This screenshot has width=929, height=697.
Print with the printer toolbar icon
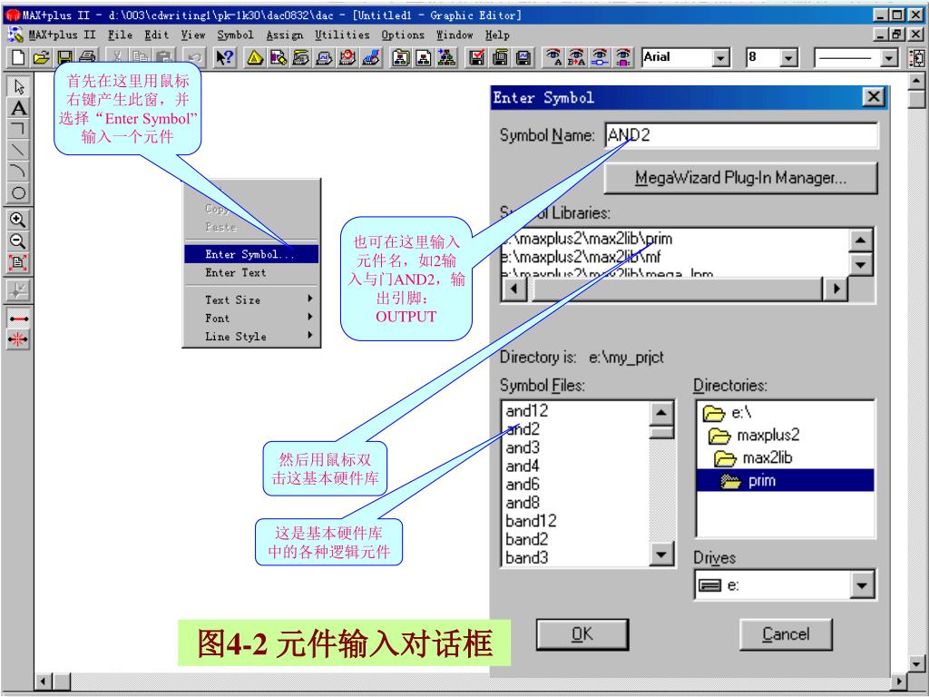87,57
